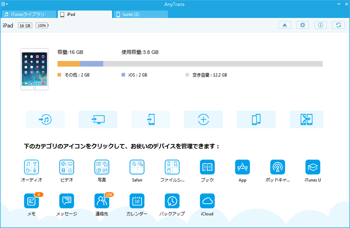Open the Books (ブック) category
The height and width of the screenshot is (228, 350).
(207, 167)
